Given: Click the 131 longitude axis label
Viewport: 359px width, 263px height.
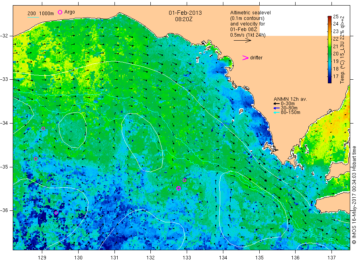Looking at the screenshot, I should coord(114,258).
